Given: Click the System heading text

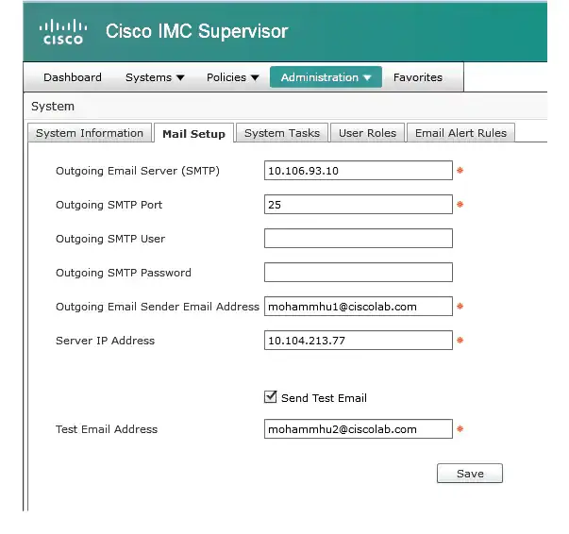Looking at the screenshot, I should (x=53, y=107).
